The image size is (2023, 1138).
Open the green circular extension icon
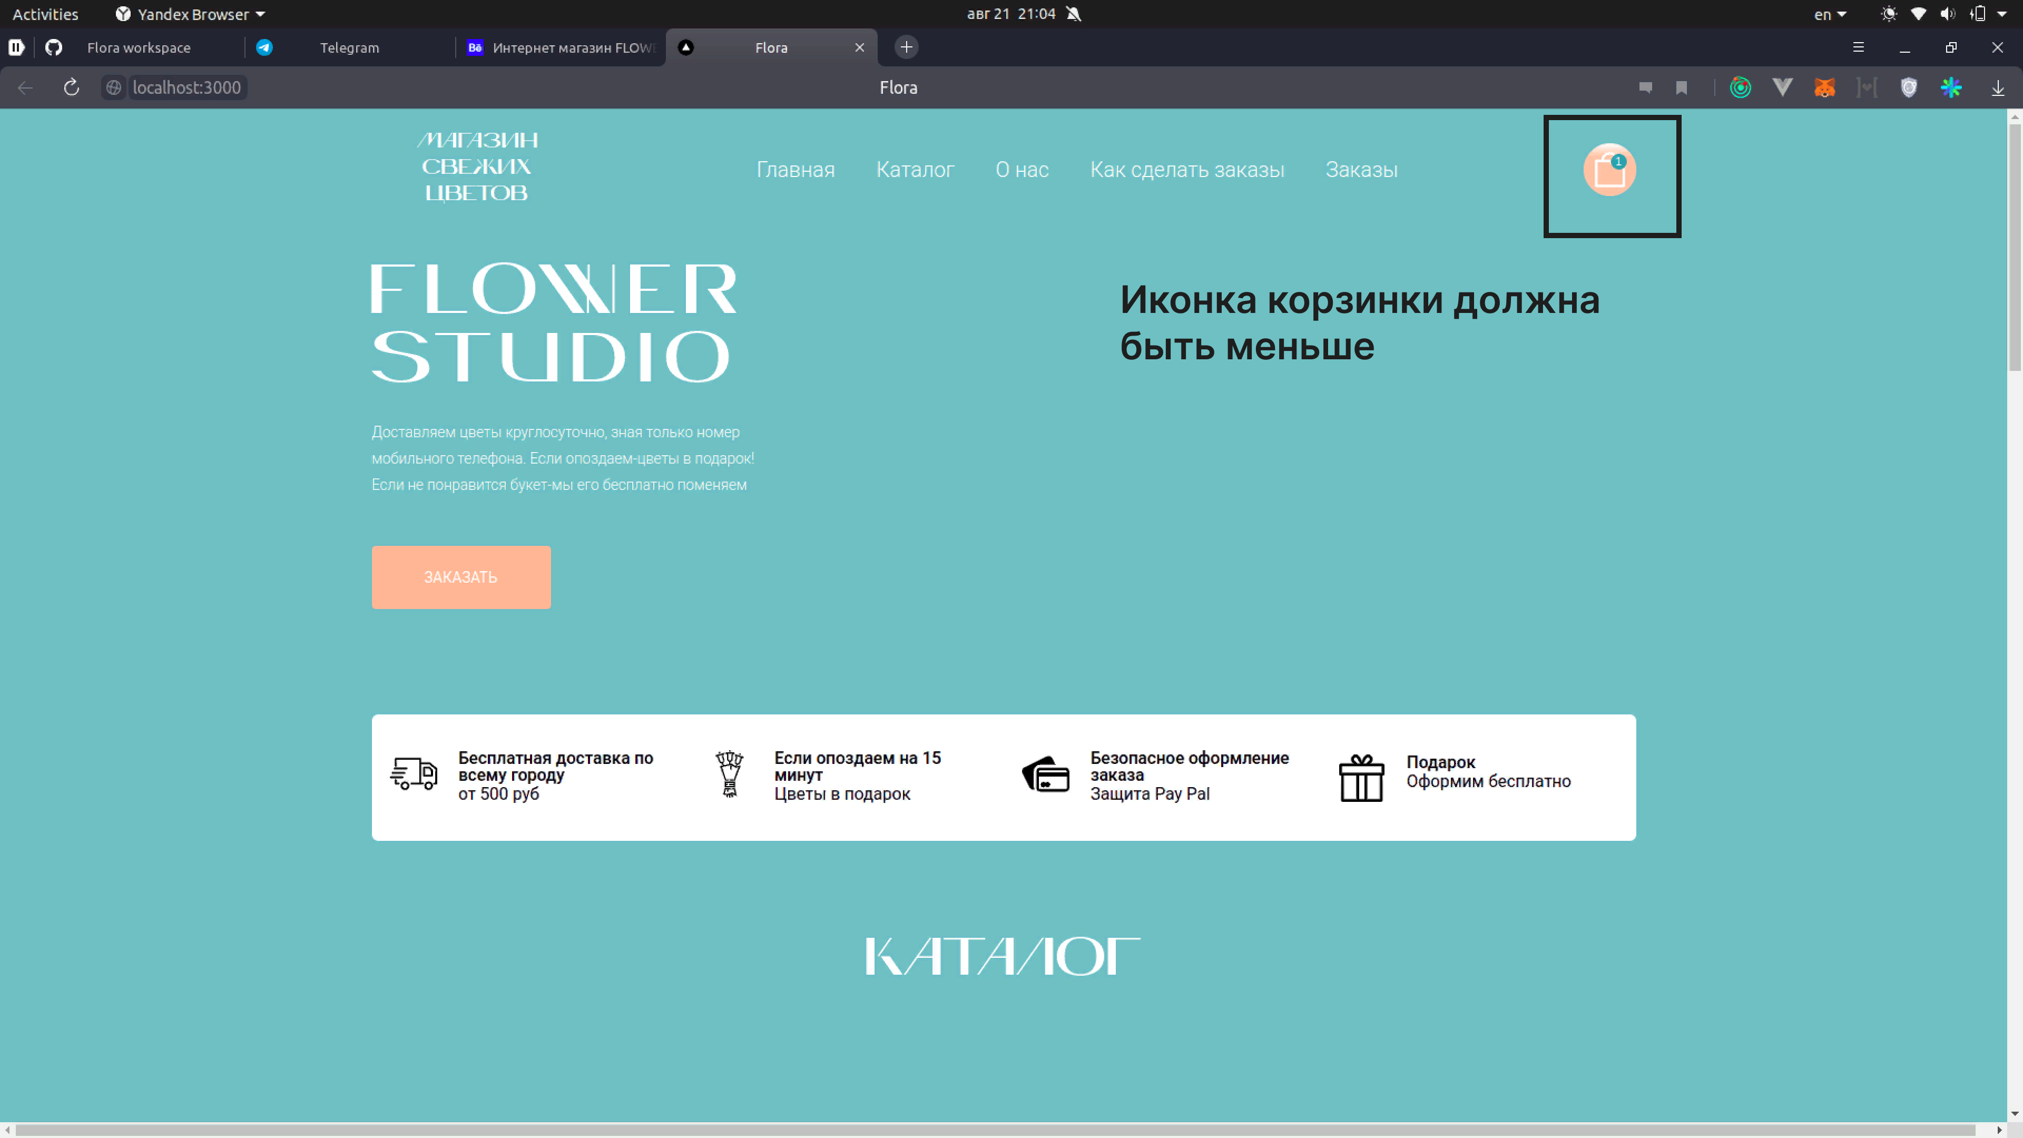coord(1740,87)
